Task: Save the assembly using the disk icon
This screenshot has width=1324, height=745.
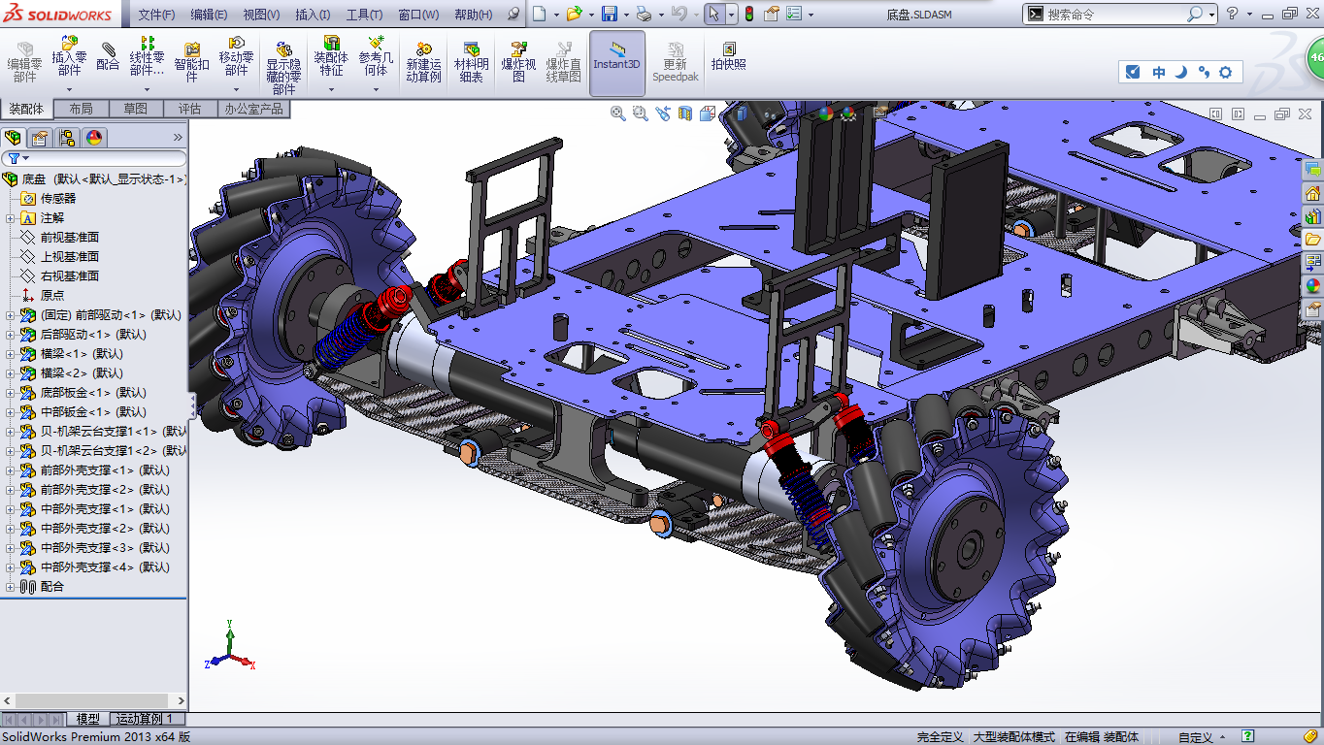Action: coord(610,14)
